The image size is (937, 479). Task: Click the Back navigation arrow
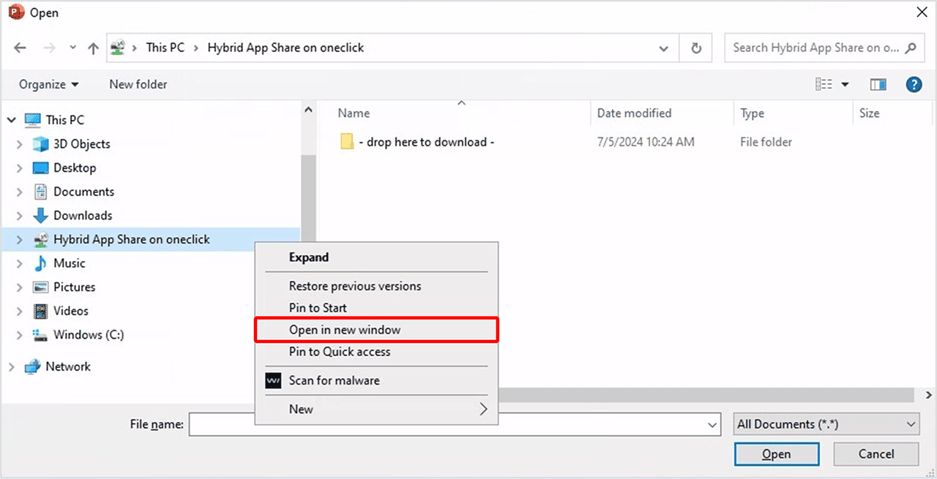tap(20, 48)
